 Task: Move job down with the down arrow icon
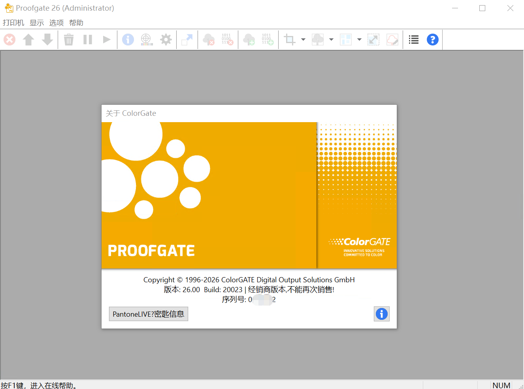[47, 40]
